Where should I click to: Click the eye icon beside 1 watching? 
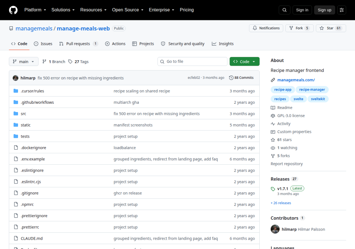pyautogui.click(x=273, y=148)
